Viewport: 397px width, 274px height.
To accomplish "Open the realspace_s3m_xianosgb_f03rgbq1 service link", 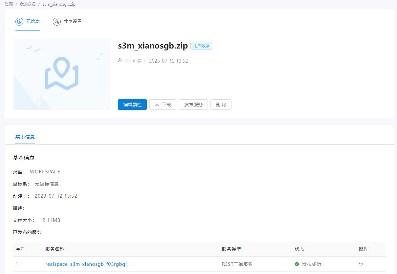I will click(x=87, y=264).
